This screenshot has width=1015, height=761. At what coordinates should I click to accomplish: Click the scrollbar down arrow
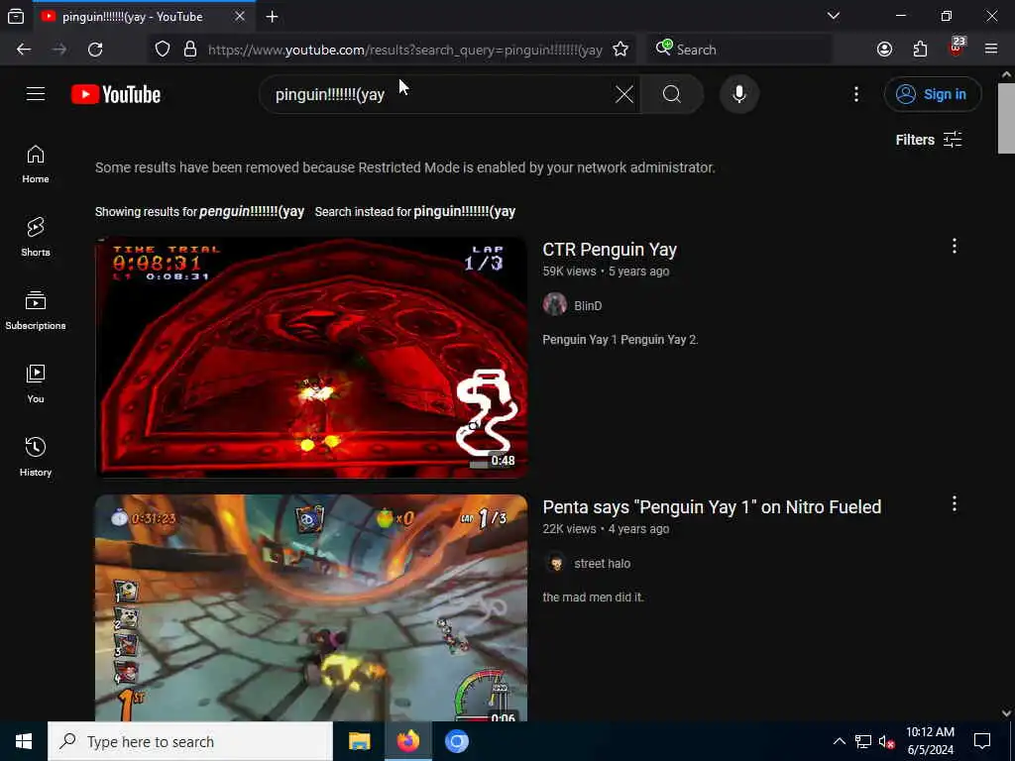point(1006,713)
